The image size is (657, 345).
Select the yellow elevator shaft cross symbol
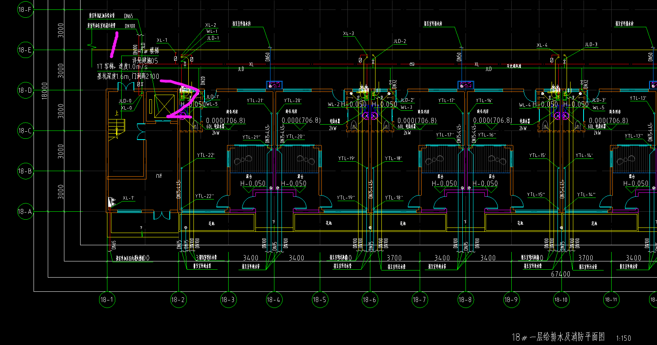tap(164, 106)
